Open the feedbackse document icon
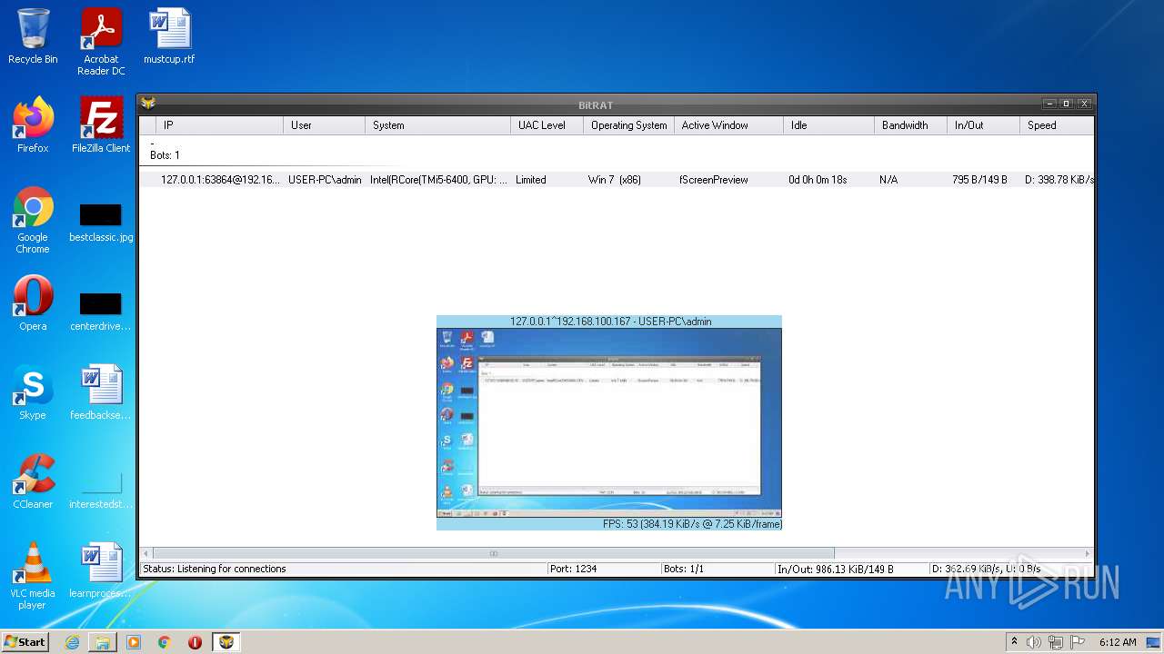This screenshot has height=654, width=1164. 101,392
